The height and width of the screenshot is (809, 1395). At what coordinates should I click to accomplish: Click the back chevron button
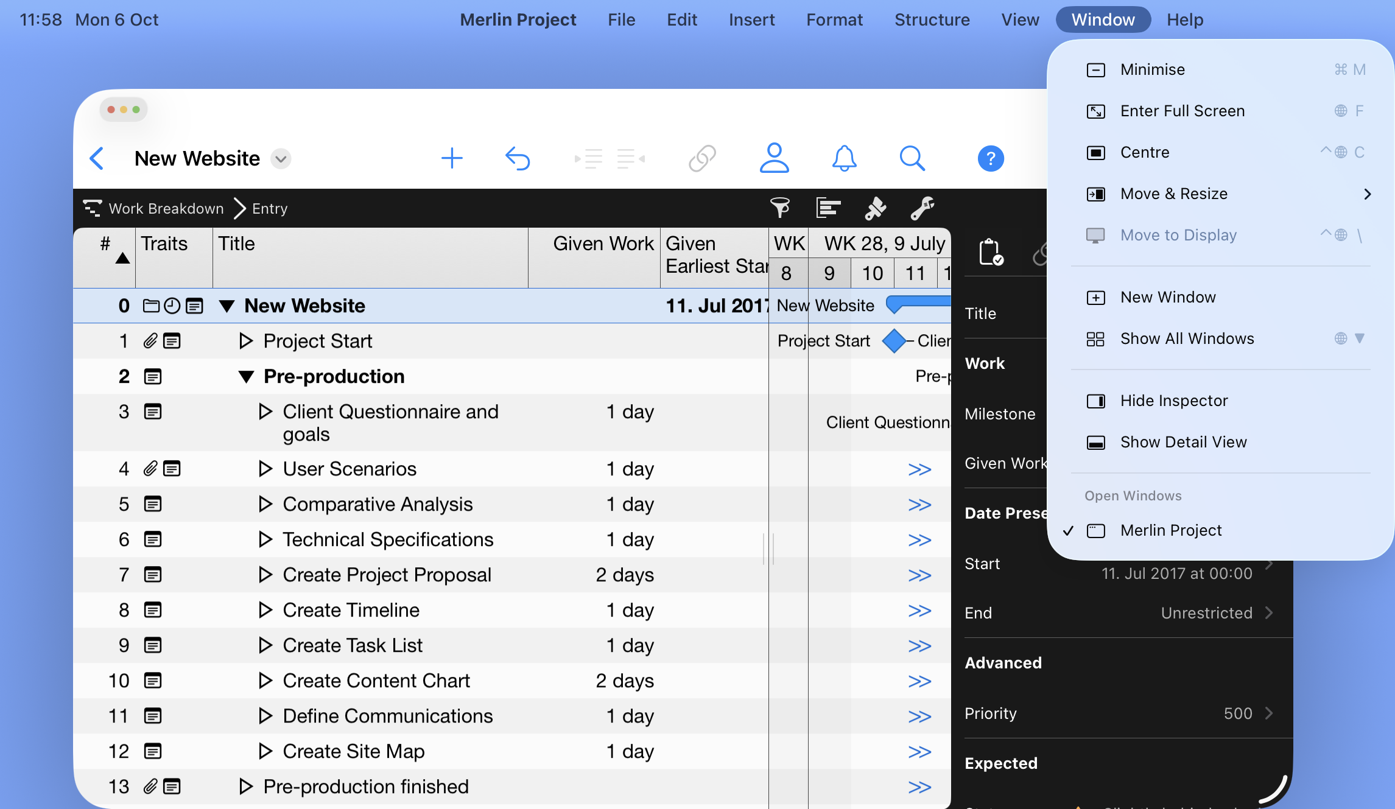[x=97, y=158]
